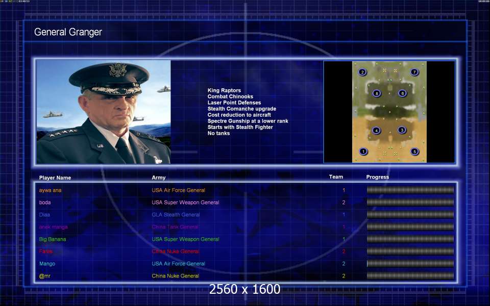
Task: Click Big Banana's loading progress bar
Action: tap(410, 239)
